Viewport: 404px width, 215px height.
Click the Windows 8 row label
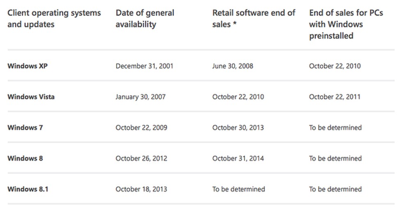click(25, 158)
